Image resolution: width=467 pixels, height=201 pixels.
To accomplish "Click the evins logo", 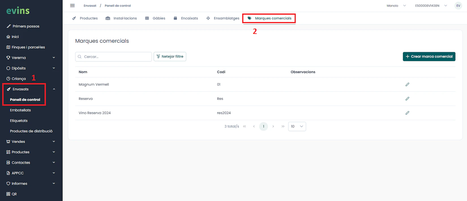I will pos(18,11).
